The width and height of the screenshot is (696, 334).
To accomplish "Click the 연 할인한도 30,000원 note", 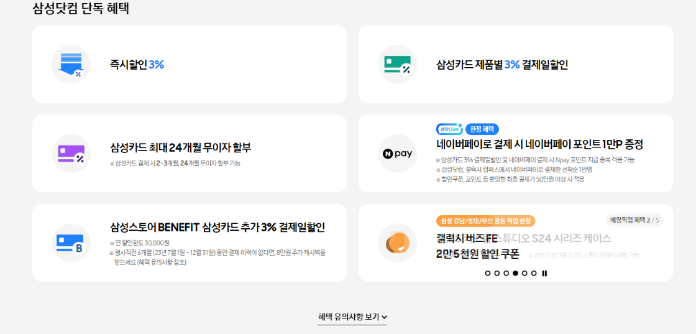I will [140, 243].
